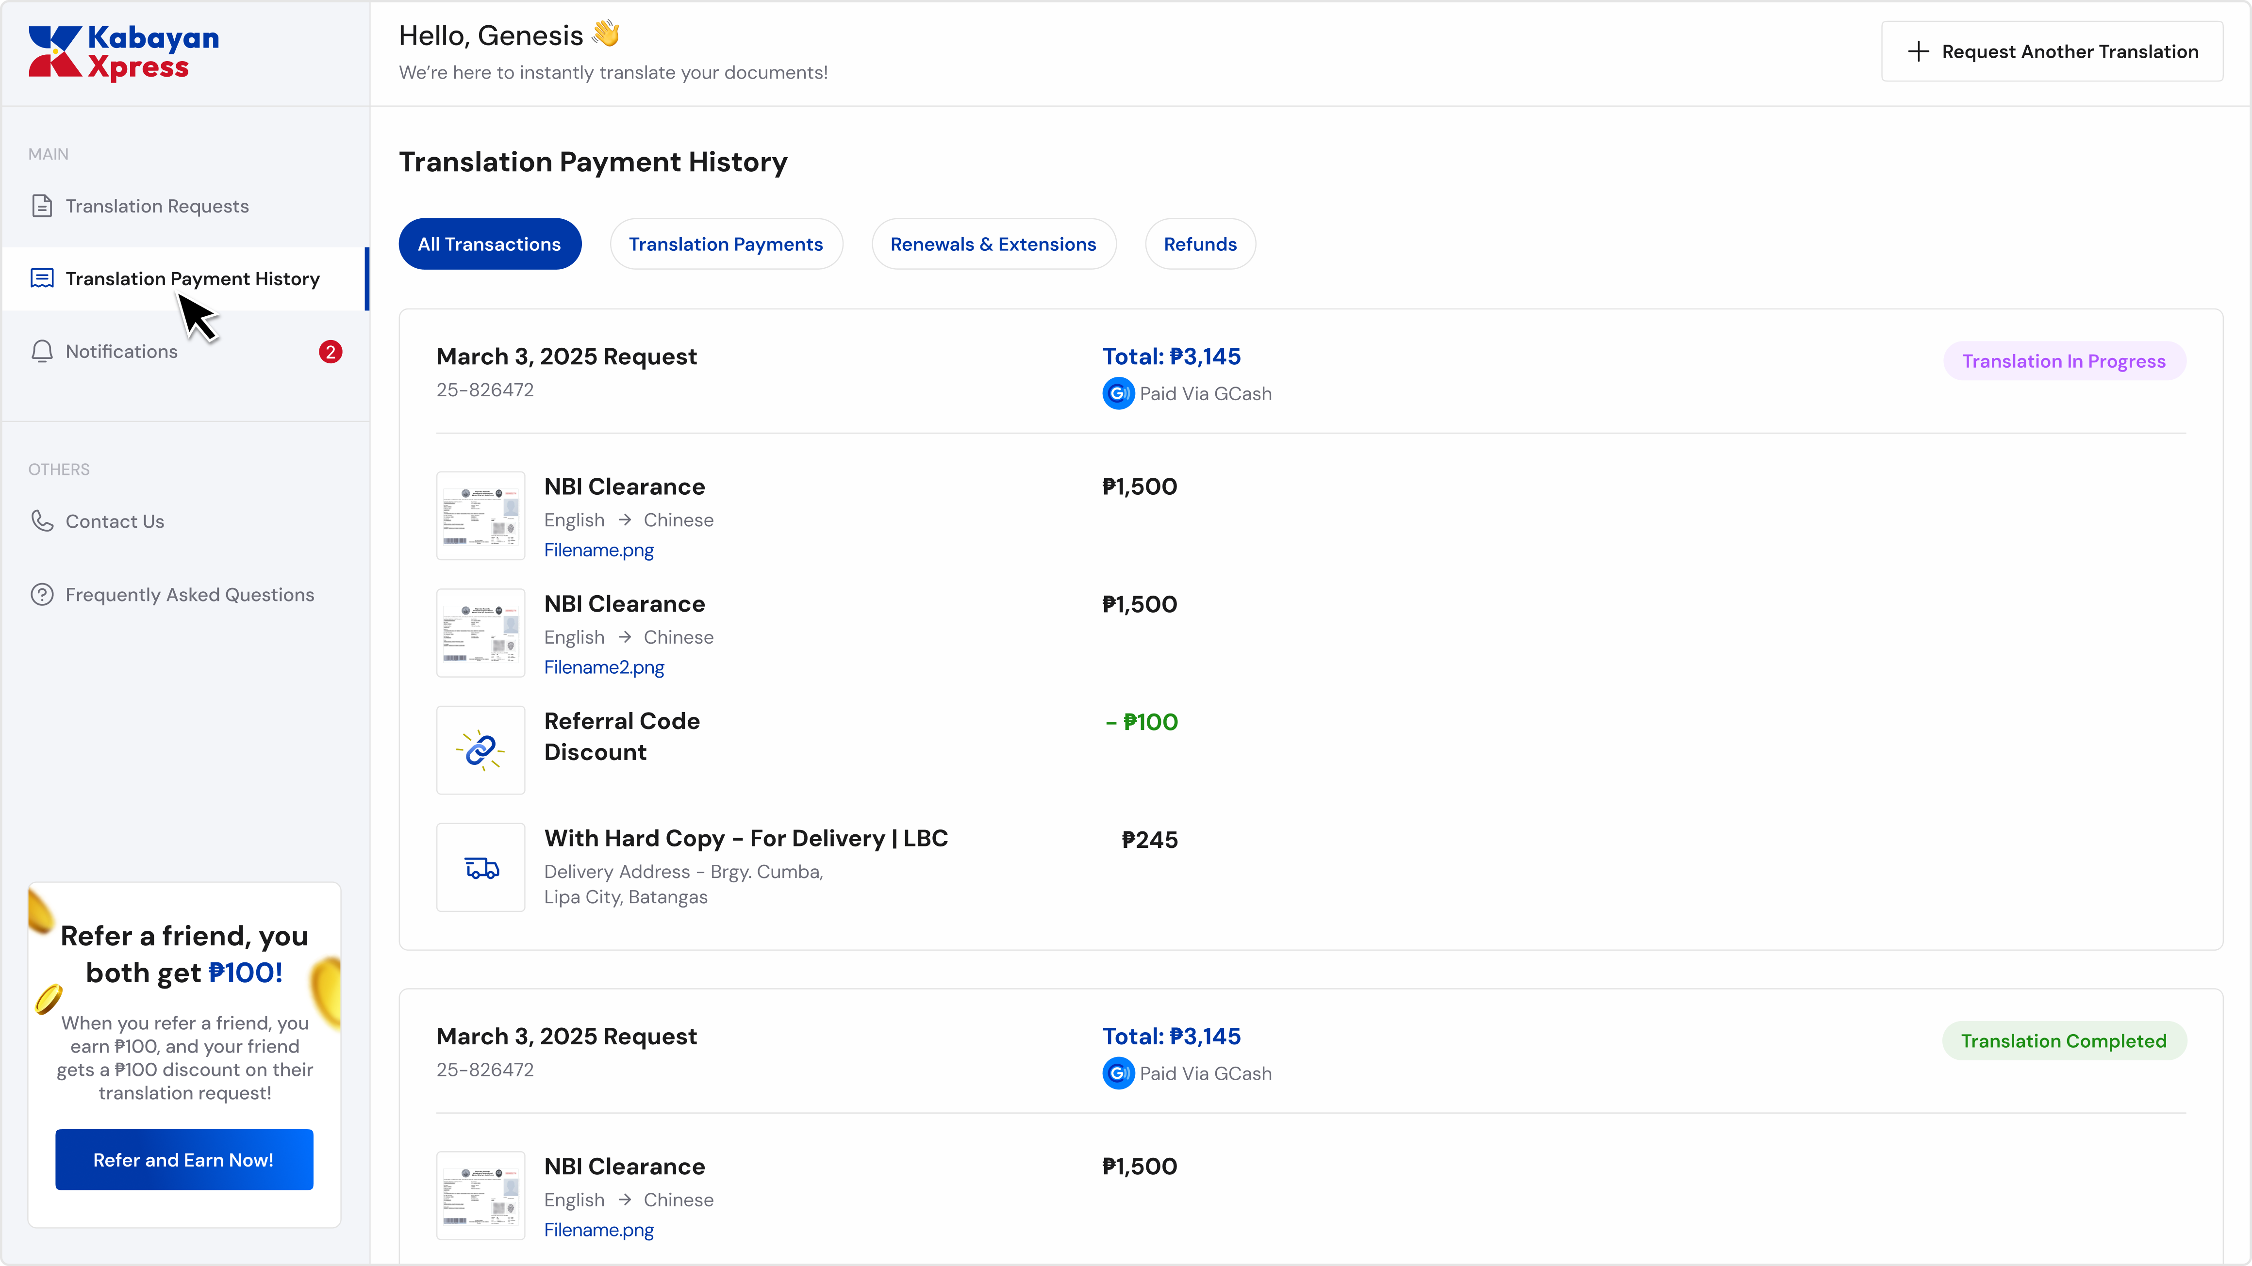This screenshot has height=1266, width=2252.
Task: Click Translation Completed status badge
Action: pos(2063,1041)
